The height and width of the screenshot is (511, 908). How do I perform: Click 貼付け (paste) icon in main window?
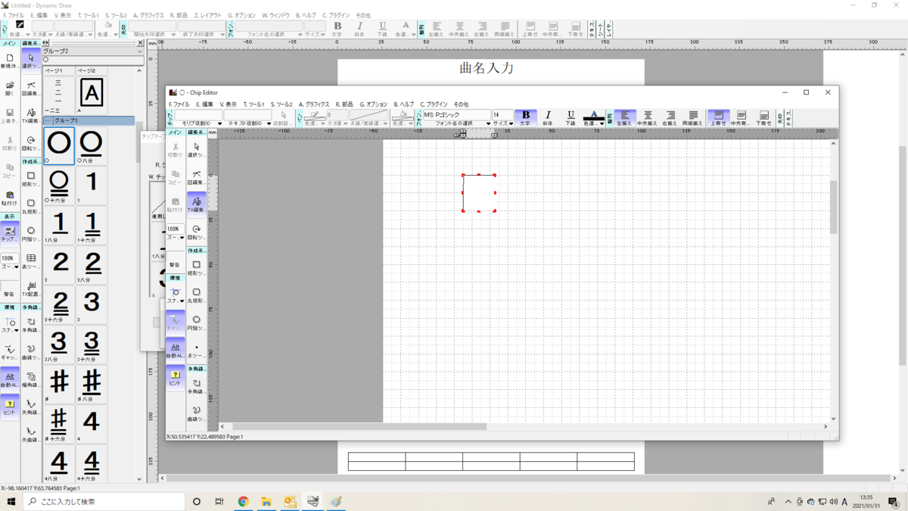[x=9, y=198]
